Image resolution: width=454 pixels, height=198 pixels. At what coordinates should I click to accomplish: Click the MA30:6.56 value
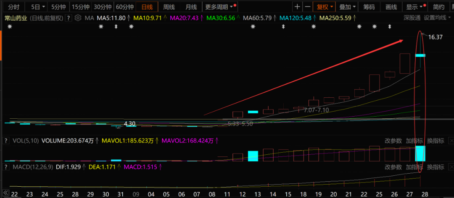click(x=221, y=18)
